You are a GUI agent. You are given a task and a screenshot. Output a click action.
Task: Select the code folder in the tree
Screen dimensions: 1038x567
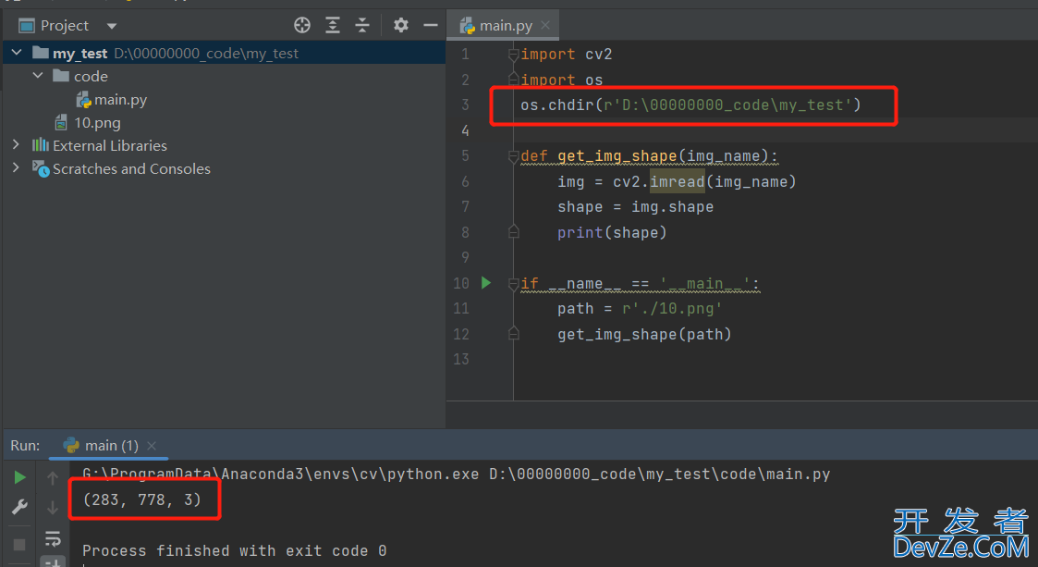pos(91,76)
